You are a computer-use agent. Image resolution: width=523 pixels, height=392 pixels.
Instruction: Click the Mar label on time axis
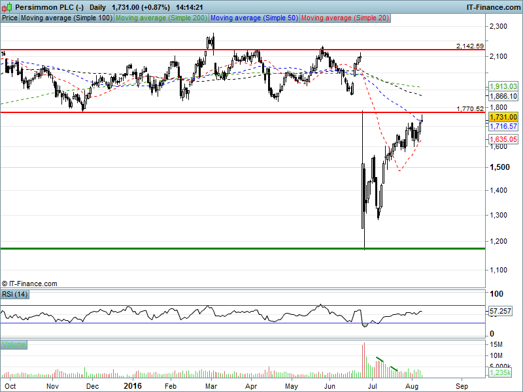coord(211,386)
